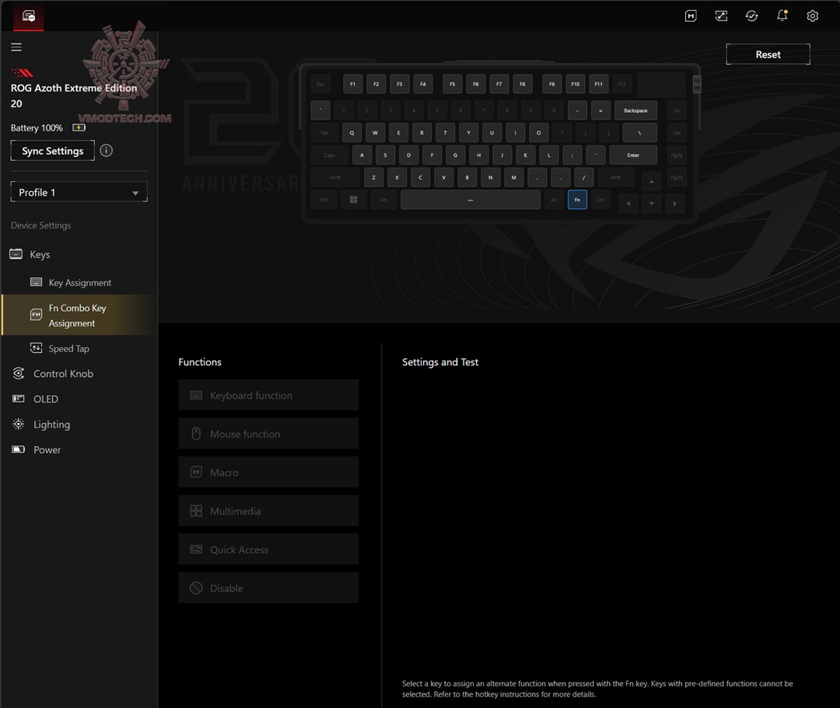Expand the Keys section in sidebar
This screenshot has height=708, width=840.
tap(40, 254)
